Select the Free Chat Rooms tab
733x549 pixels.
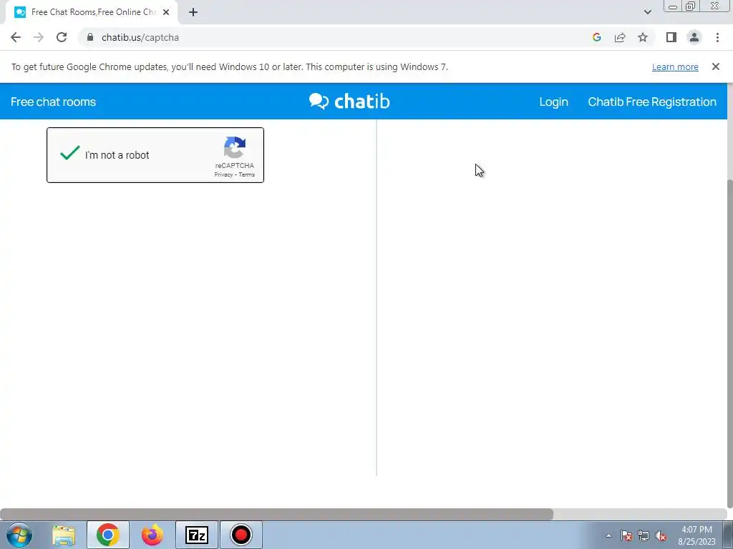(91, 12)
